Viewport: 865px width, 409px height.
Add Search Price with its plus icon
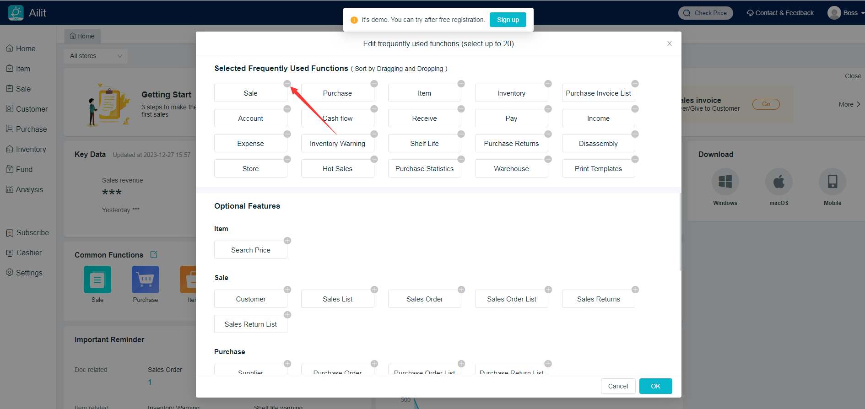pyautogui.click(x=287, y=241)
